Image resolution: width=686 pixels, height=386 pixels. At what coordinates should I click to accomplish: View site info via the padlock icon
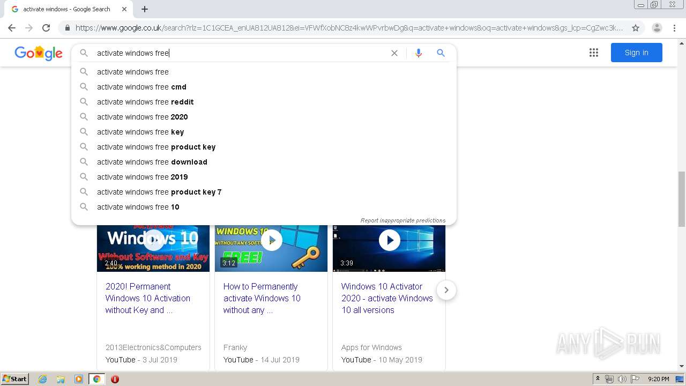pos(67,28)
